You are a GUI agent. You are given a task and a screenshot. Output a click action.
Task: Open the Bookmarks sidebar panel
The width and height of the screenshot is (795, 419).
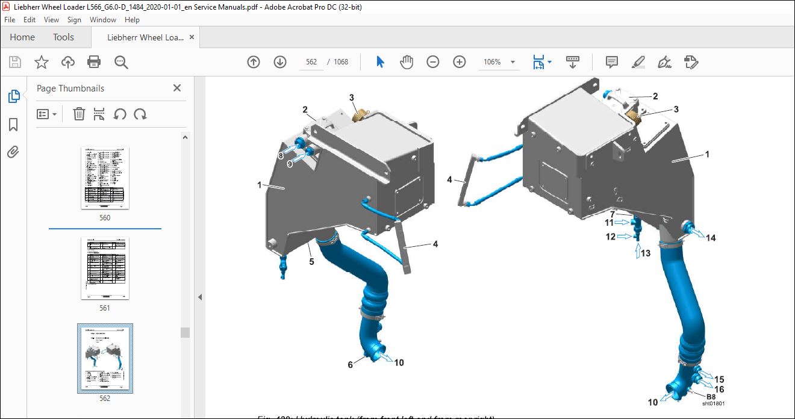[x=13, y=125]
